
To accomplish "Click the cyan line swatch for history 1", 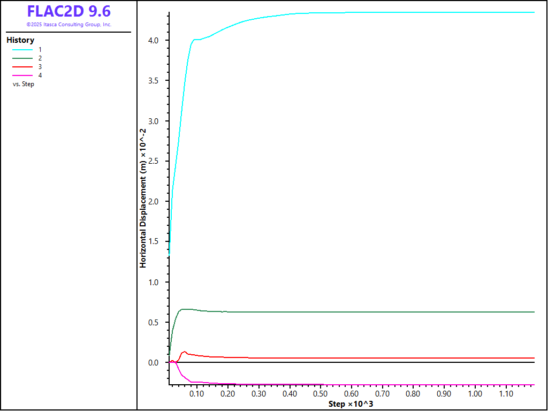I will pyautogui.click(x=23, y=49).
